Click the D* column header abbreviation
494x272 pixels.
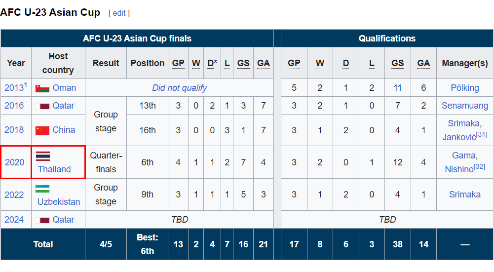(212, 63)
